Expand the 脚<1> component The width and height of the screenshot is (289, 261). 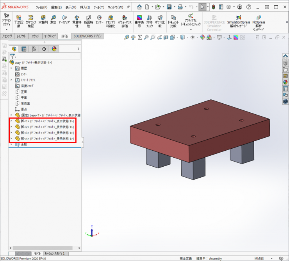(x=11, y=121)
